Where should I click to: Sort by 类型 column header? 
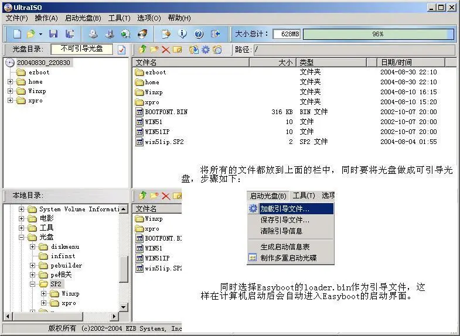[332, 63]
